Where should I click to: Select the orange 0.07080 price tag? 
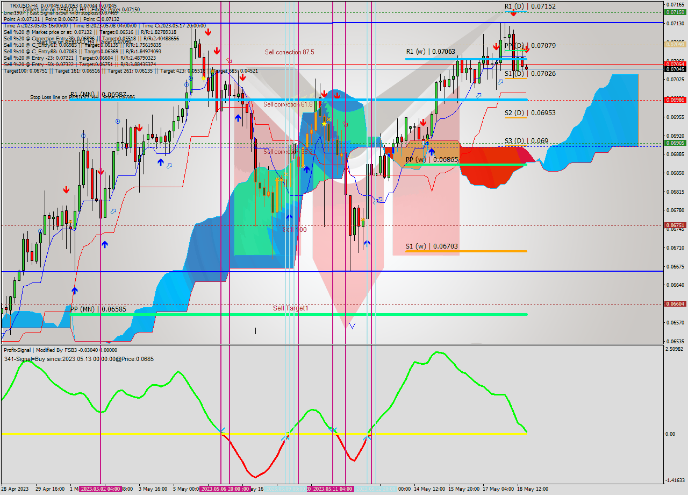click(675, 45)
